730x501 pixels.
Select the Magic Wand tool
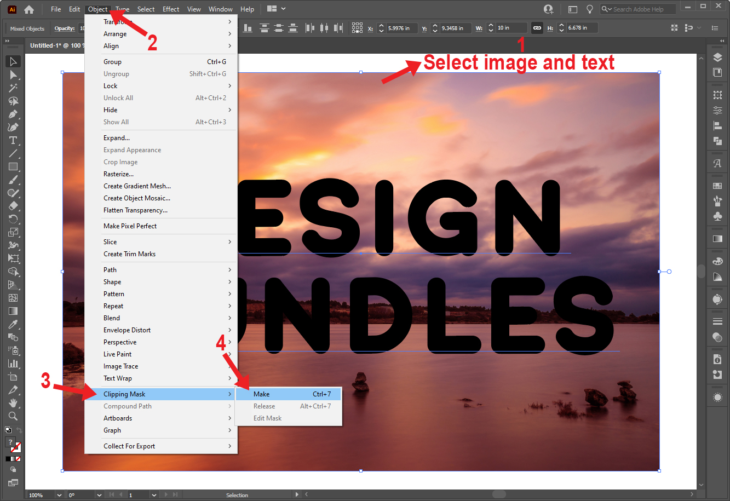(13, 88)
